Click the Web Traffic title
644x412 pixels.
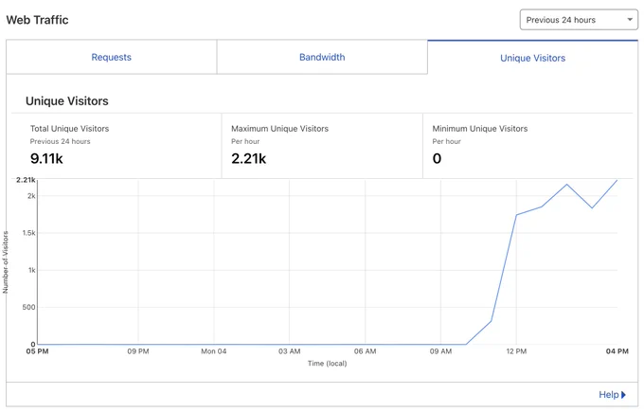[x=37, y=20]
